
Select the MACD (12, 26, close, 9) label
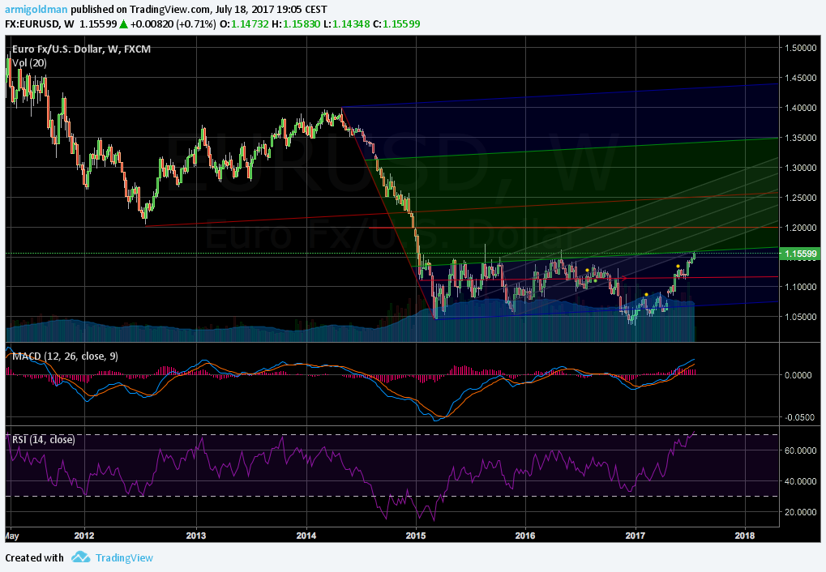pyautogui.click(x=65, y=356)
